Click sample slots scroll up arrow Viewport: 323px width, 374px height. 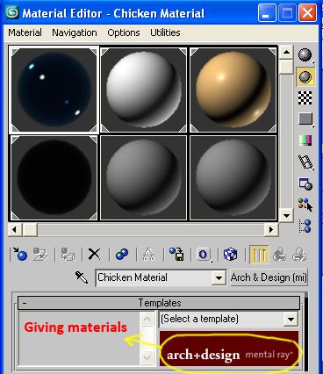[286, 53]
